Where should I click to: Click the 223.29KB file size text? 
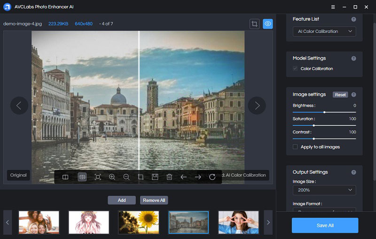coord(58,23)
